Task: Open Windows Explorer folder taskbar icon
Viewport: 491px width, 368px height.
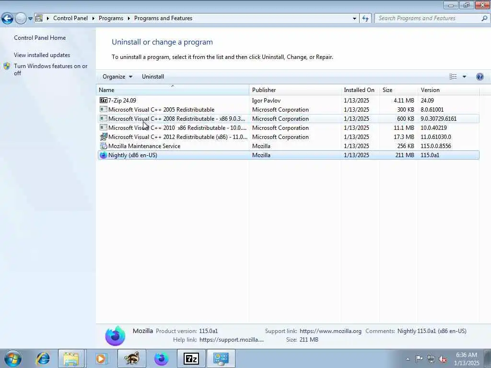Action: tap(71, 358)
